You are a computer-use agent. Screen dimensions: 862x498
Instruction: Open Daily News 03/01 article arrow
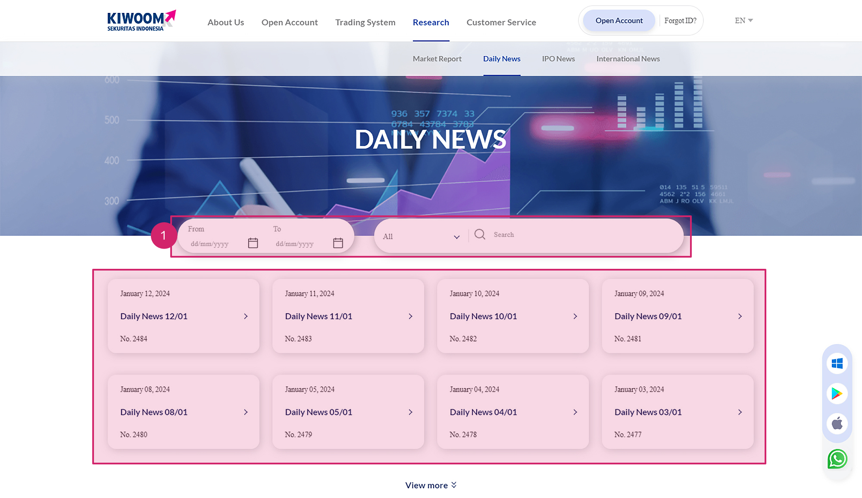coord(740,412)
